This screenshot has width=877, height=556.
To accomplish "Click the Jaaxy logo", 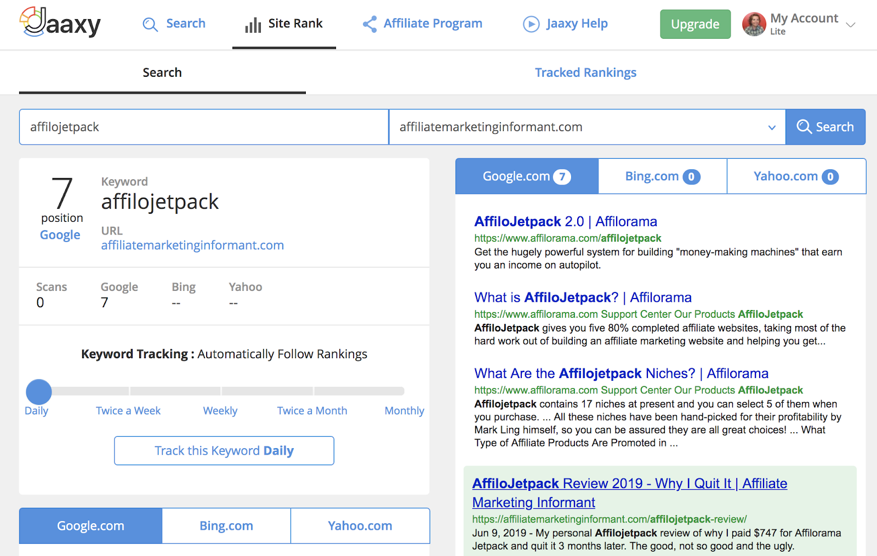I will click(x=60, y=22).
